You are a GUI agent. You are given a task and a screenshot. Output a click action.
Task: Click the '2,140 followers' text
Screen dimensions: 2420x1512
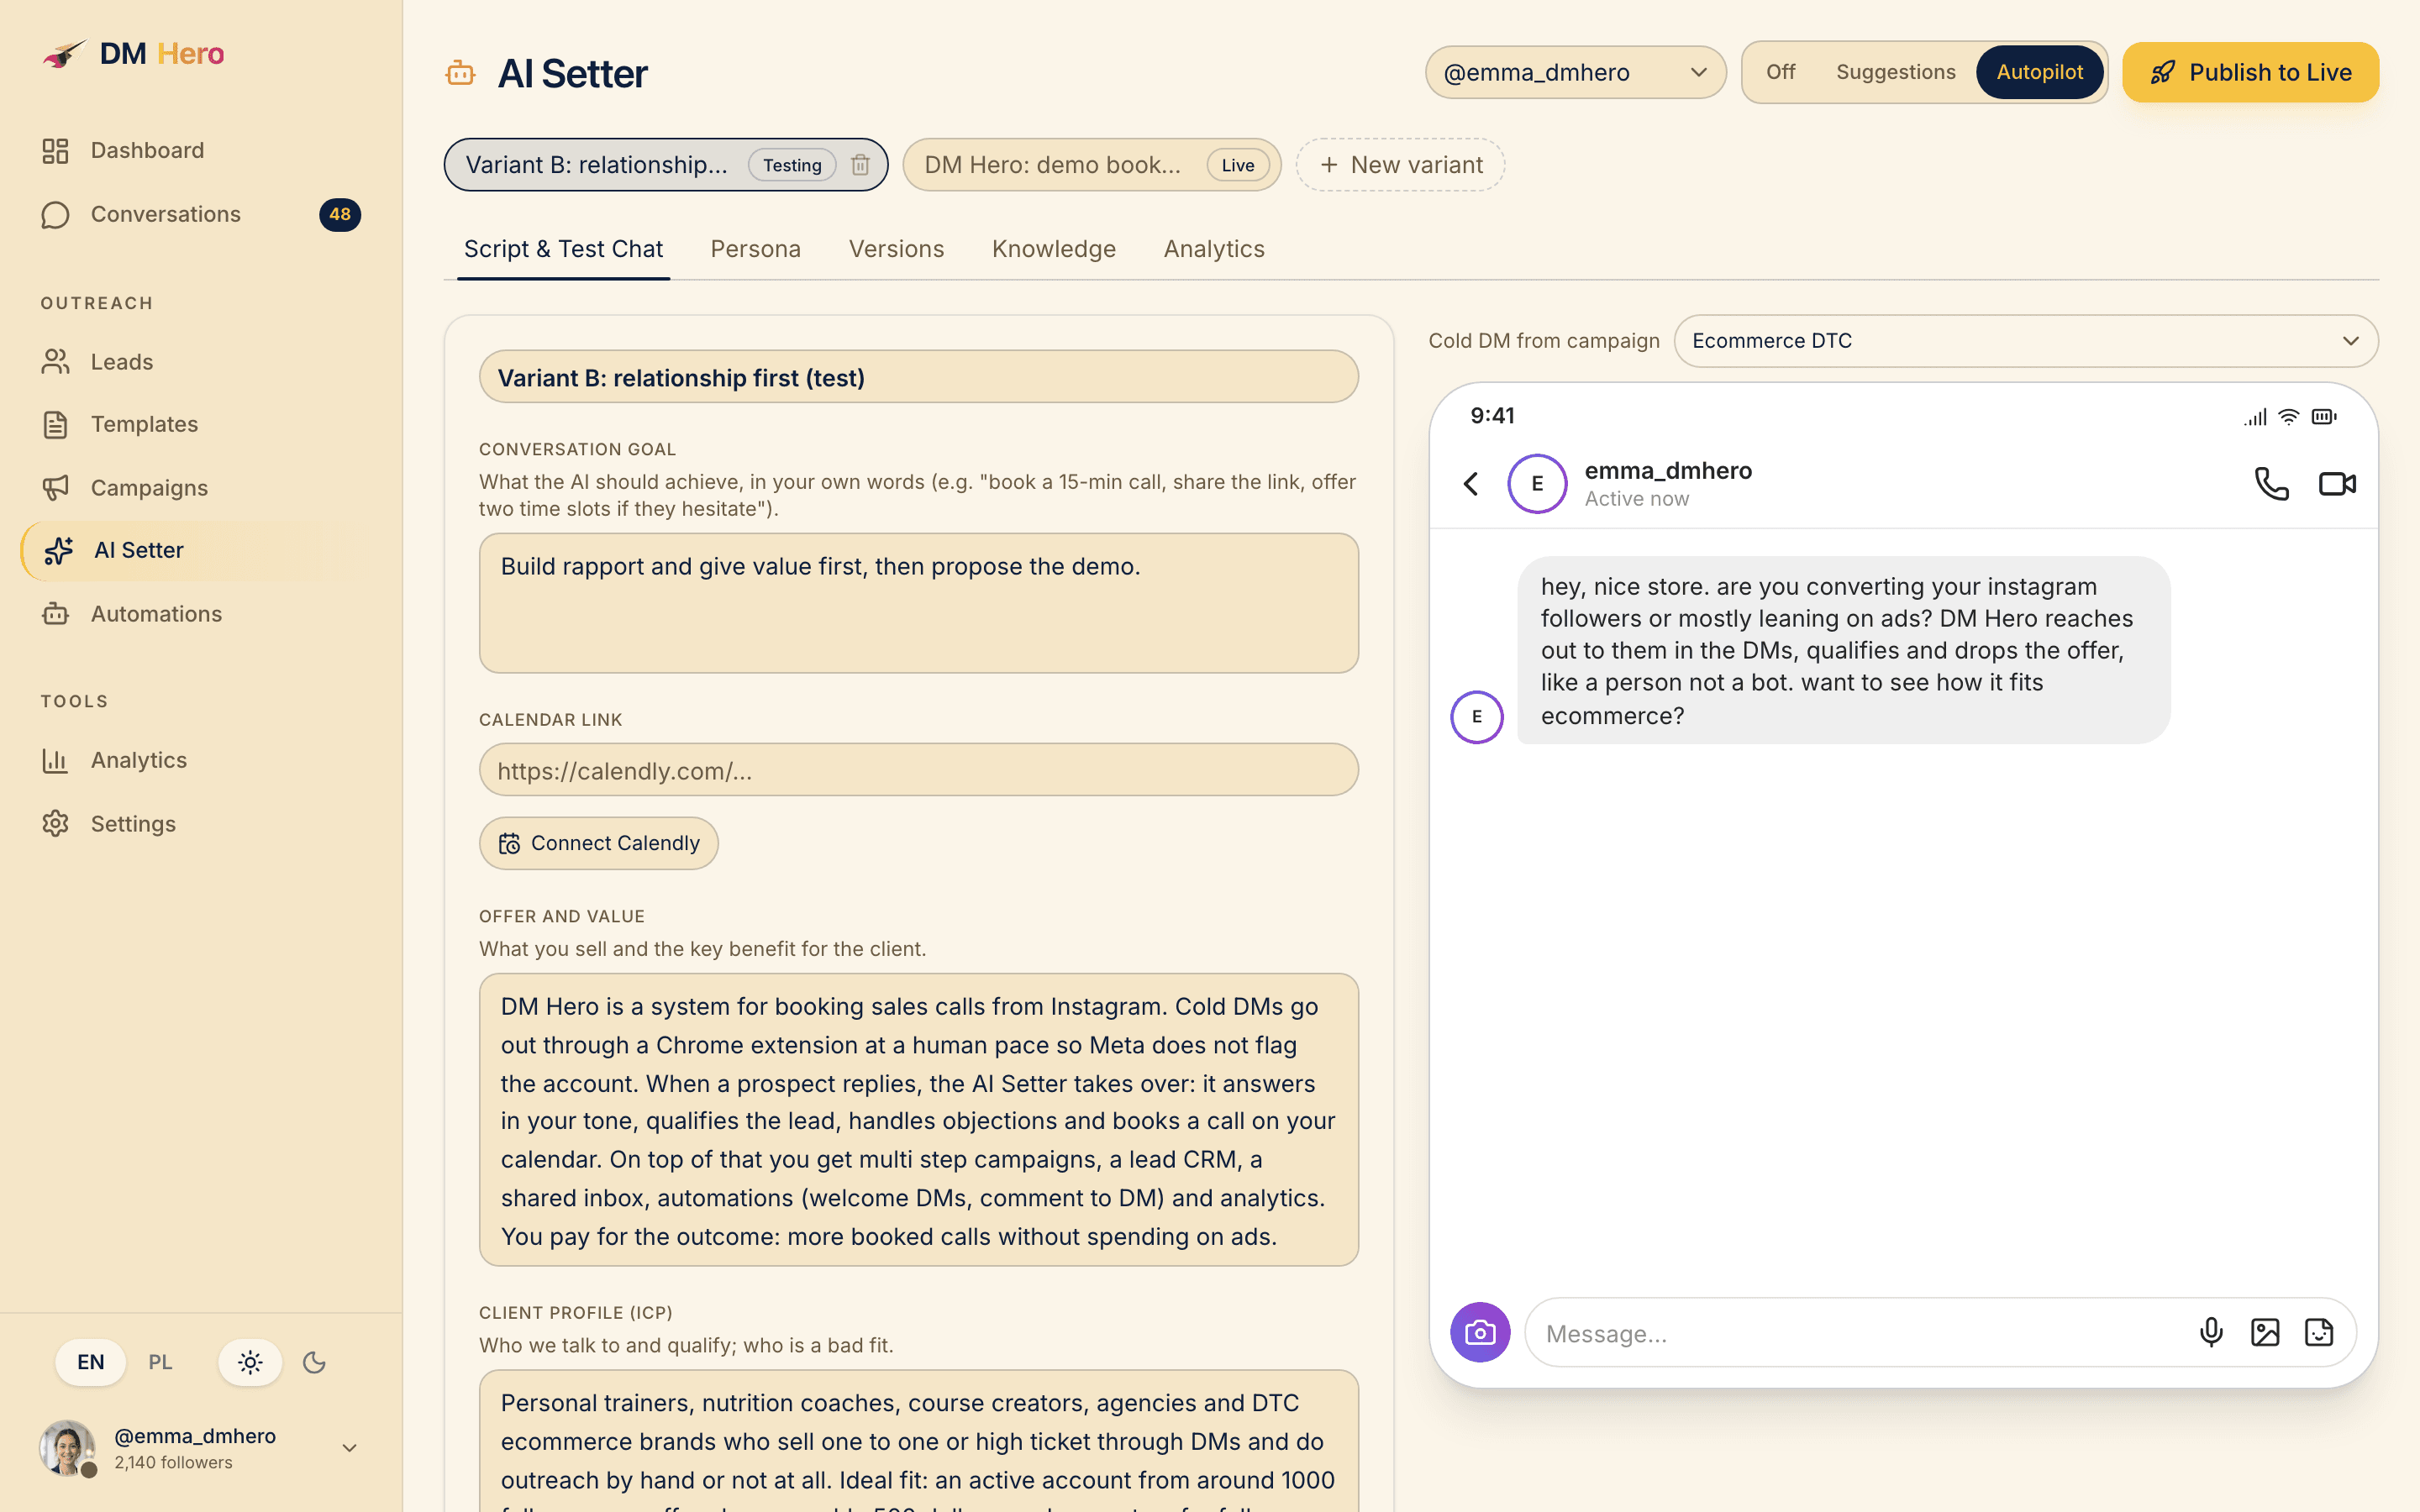pyautogui.click(x=173, y=1463)
